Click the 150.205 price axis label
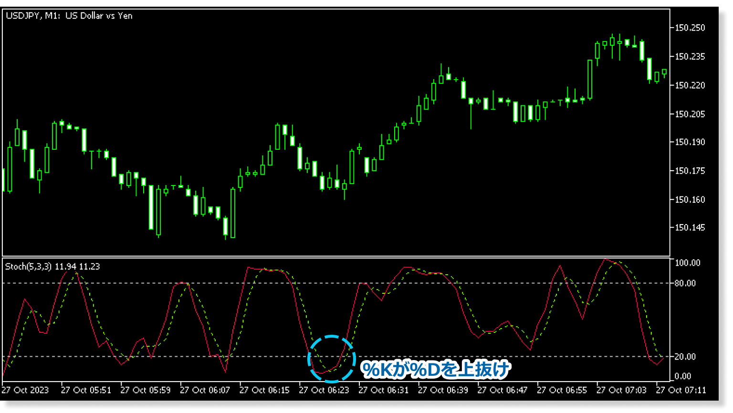Viewport: 733px width, 413px height. click(x=690, y=114)
